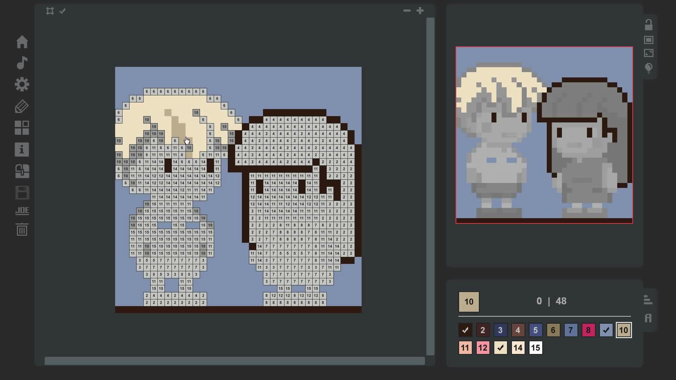Select the eraser tool icon
676x380 pixels.
click(22, 106)
